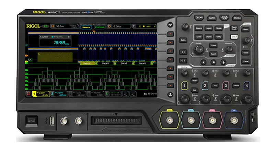Enable logic analyzer with LA key

[x=215, y=85]
